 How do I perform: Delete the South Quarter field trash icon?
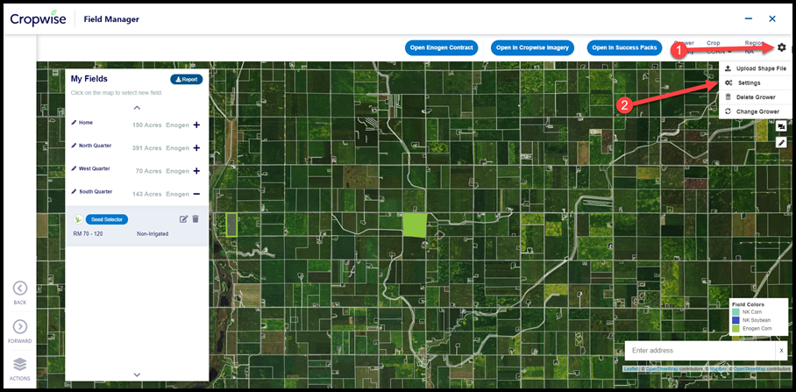click(195, 219)
